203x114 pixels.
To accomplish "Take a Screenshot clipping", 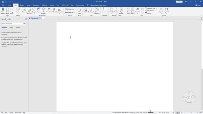I will [x=59, y=11].
